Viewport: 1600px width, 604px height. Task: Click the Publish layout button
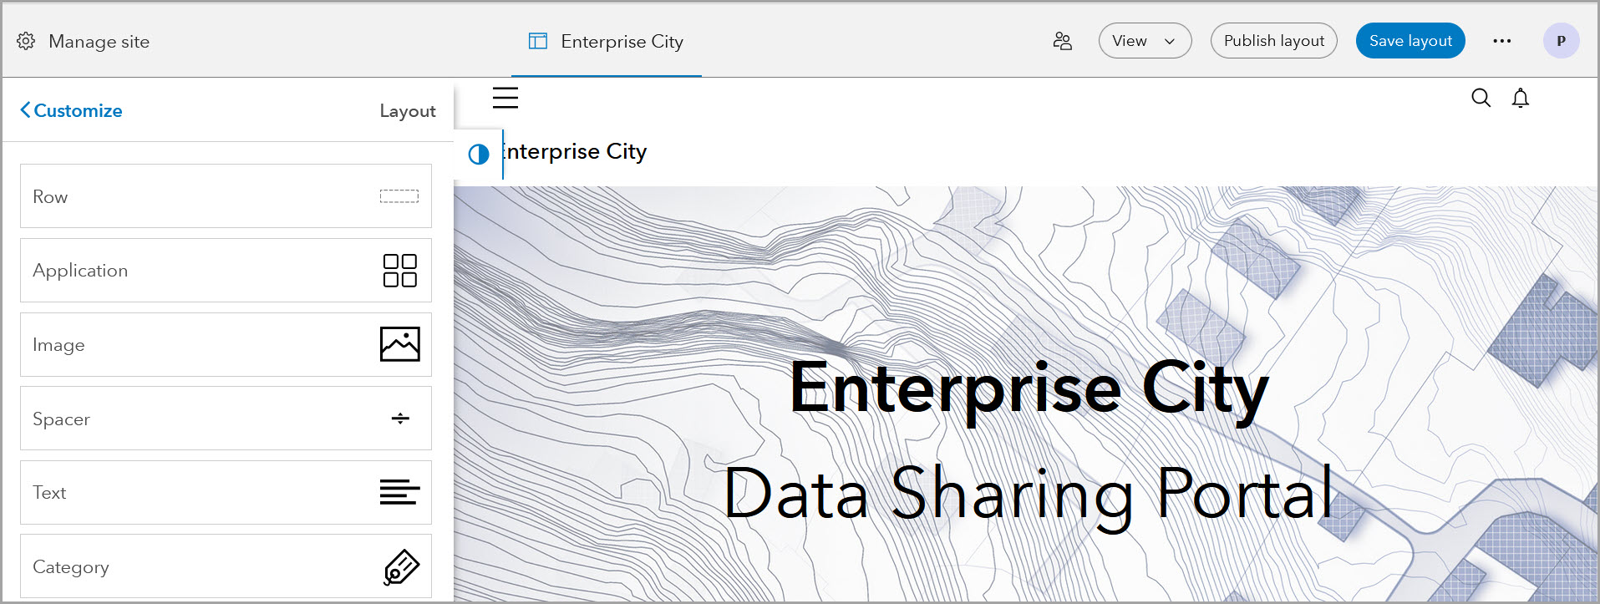[1273, 41]
